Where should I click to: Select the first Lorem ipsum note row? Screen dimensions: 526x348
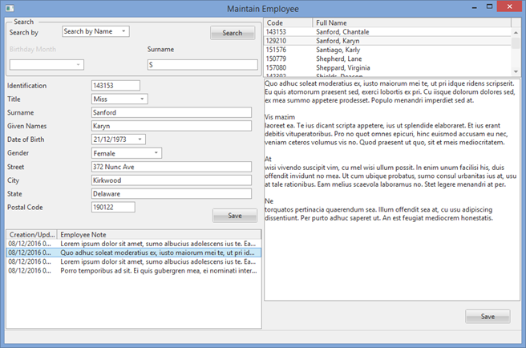134,244
